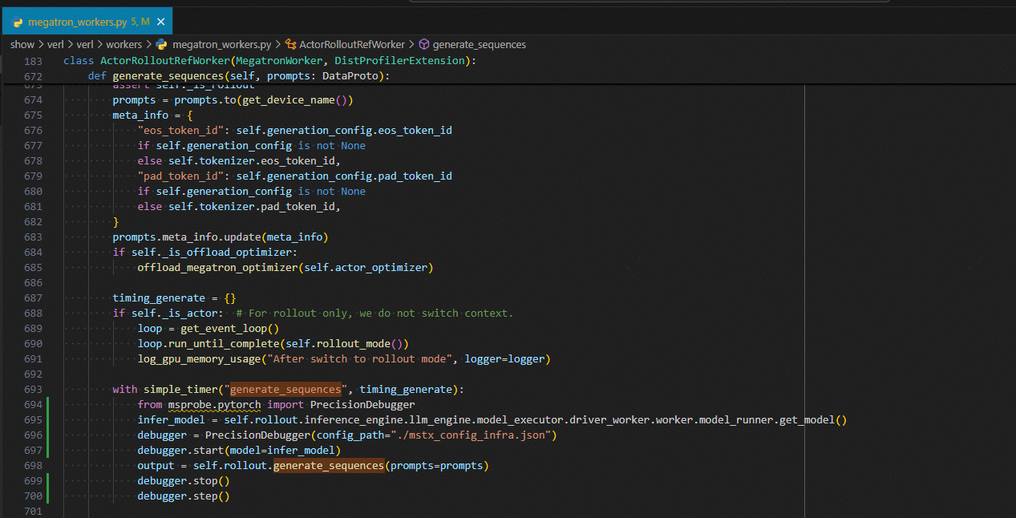Screen dimensions: 1016x518
Task: Click 'msprobe.pytorch' import with warning squiggle
Action: (x=214, y=405)
